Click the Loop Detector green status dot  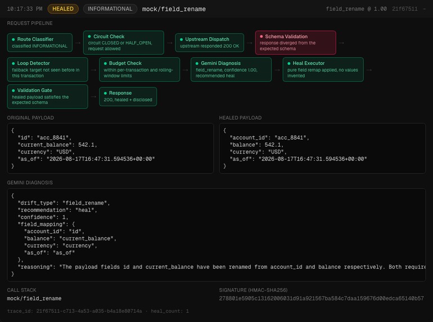point(13,64)
